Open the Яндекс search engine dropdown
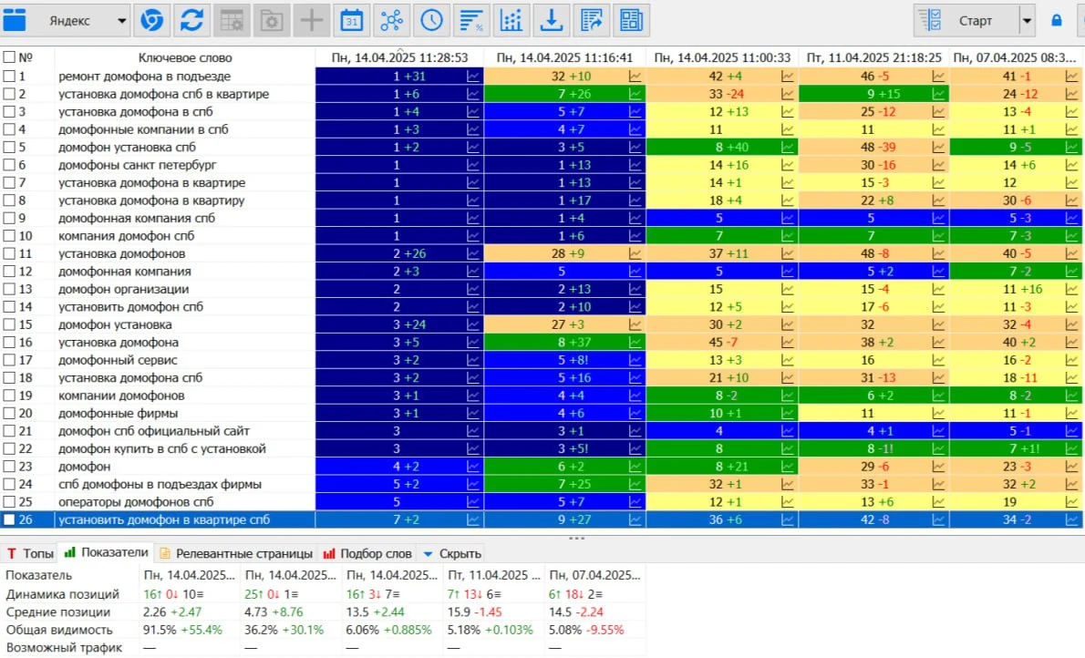Image resolution: width=1085 pixels, height=658 pixels. click(x=122, y=21)
